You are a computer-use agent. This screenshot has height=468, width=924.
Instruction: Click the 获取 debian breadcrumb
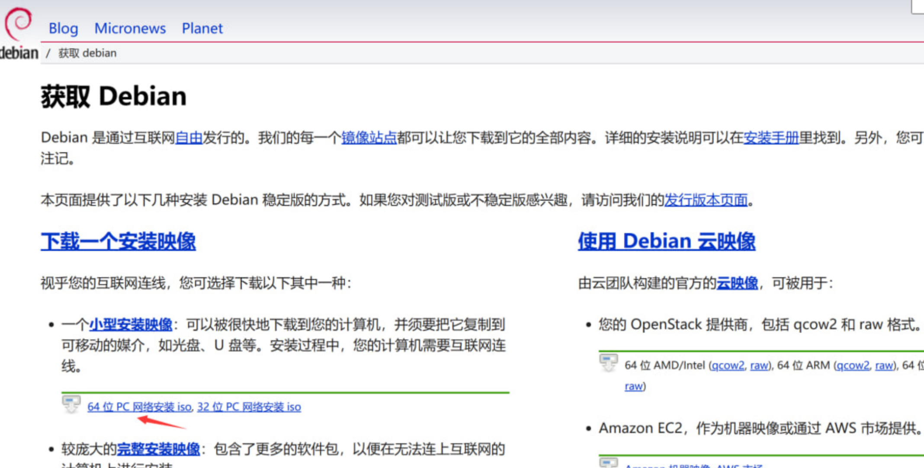click(x=87, y=52)
